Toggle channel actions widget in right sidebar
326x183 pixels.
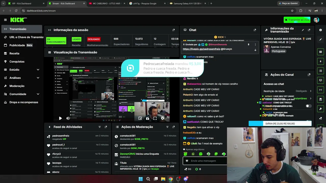pos(320,99)
